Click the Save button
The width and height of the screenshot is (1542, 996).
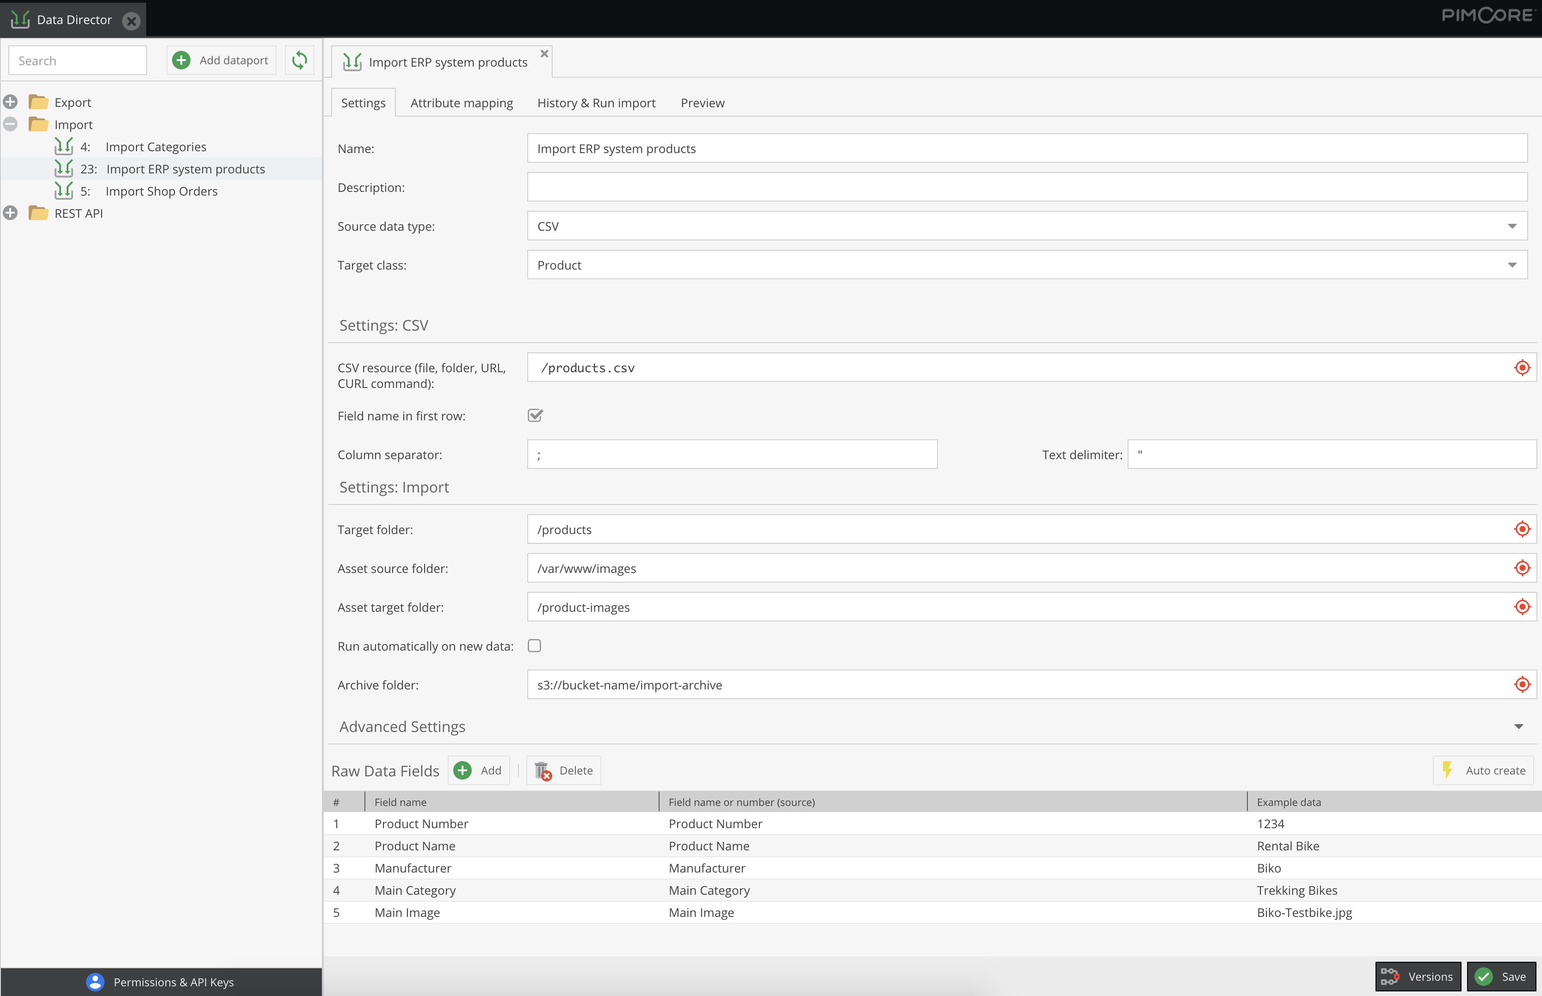coord(1501,976)
